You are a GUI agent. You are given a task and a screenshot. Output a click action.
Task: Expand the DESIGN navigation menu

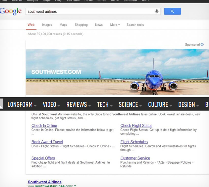coord(189,105)
